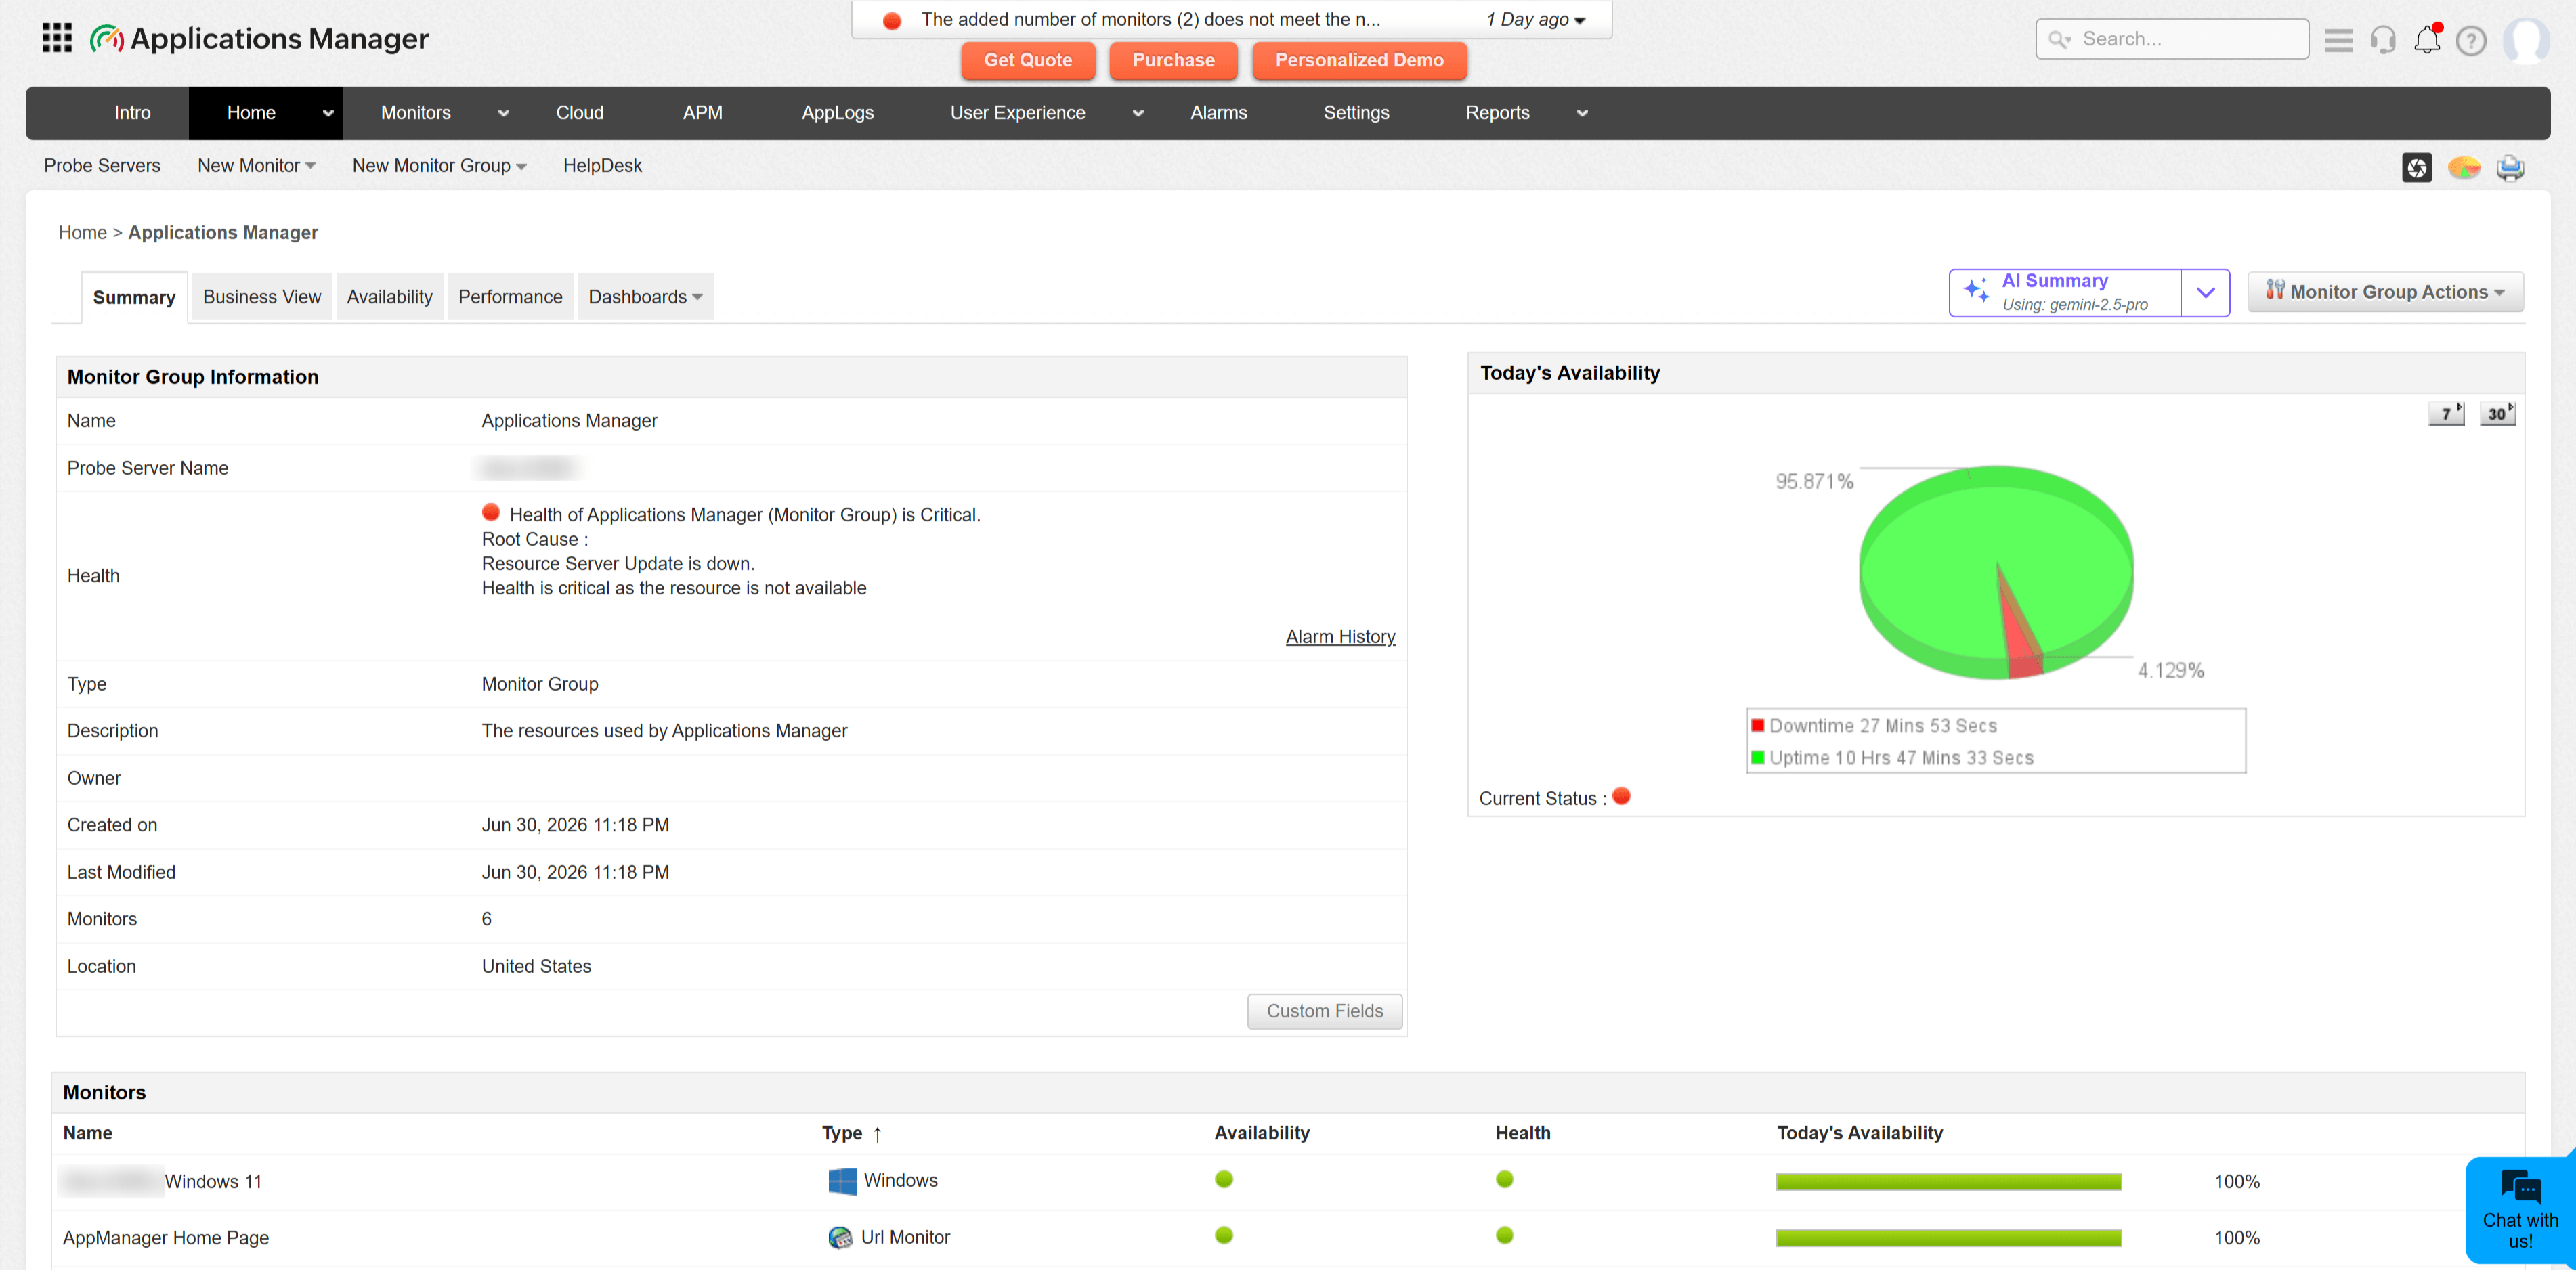Click the AI Summary sparkle icon
Image resolution: width=2576 pixels, height=1270 pixels.
[x=1976, y=291]
